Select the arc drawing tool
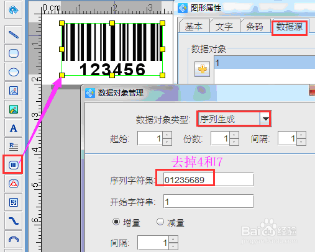The height and width of the screenshot is (252, 315). (14, 240)
